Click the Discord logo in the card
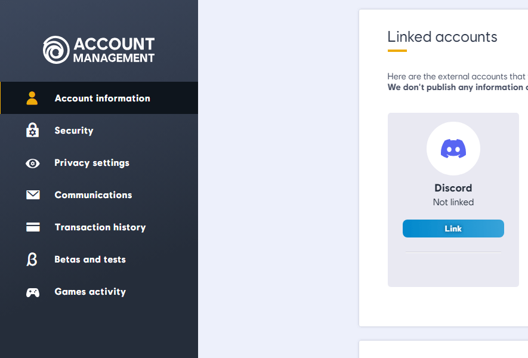 tap(453, 148)
